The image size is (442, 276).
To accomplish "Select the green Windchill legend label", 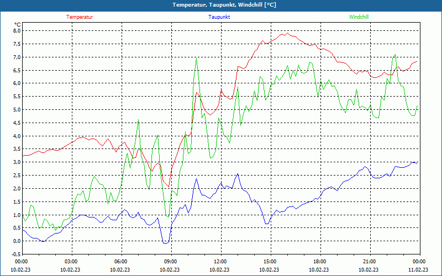I will pyautogui.click(x=359, y=17).
